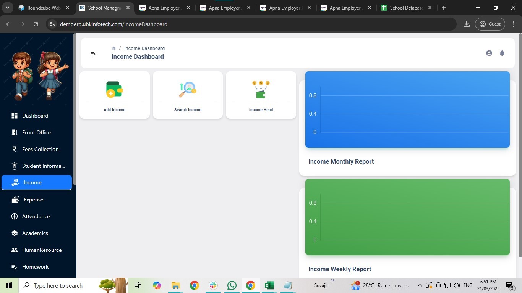
Task: Open the Search Income magnifier icon
Action: [x=188, y=90]
